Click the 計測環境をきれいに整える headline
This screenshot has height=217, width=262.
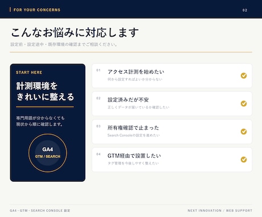45,91
